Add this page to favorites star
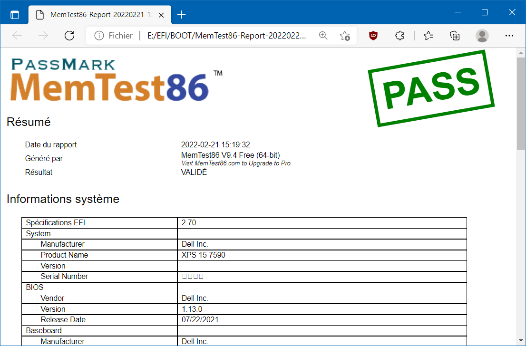Image resolution: width=526 pixels, height=346 pixels. point(344,36)
